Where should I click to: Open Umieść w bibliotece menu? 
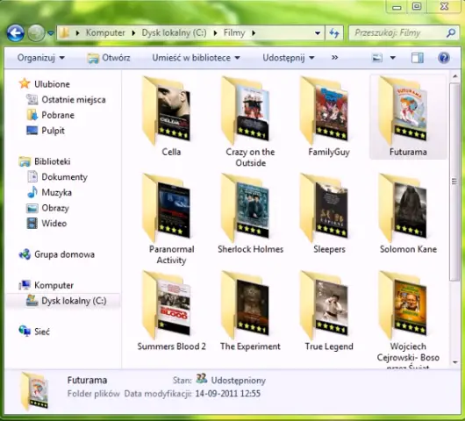(x=196, y=58)
